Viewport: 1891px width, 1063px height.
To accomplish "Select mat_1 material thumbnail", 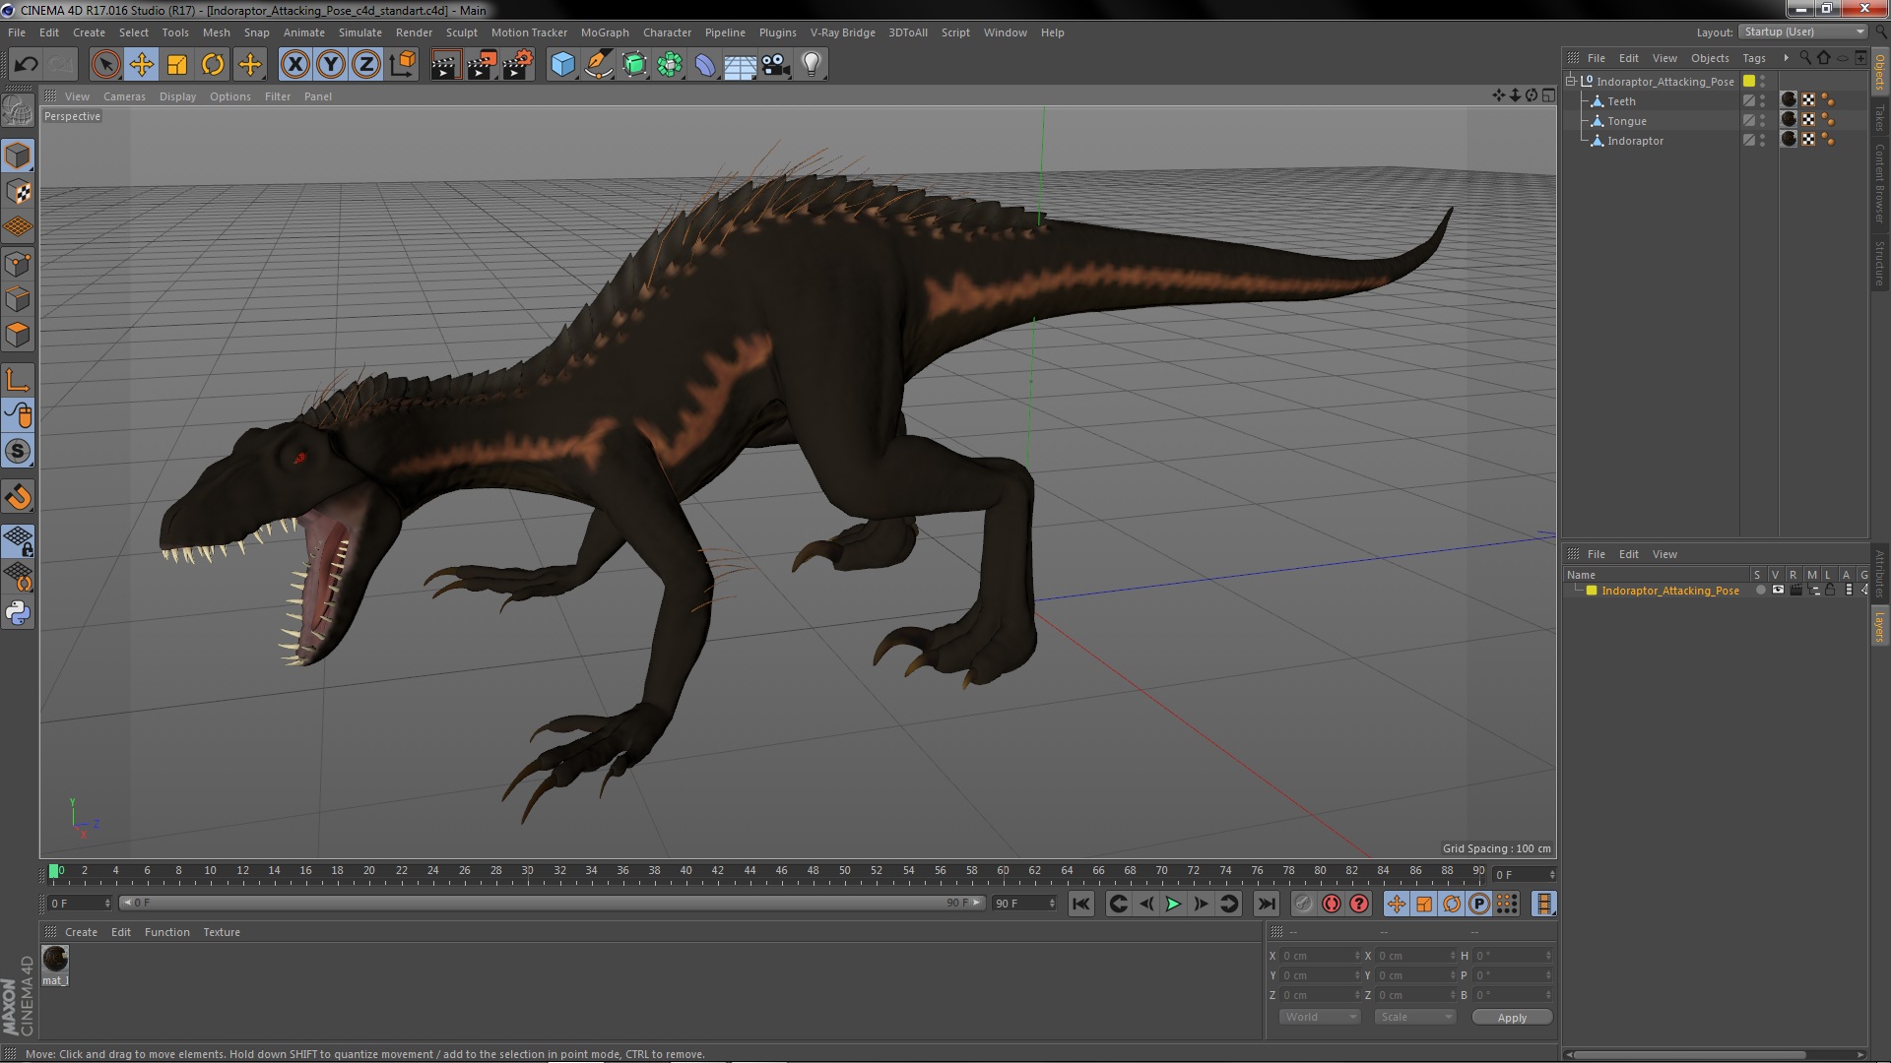I will click(55, 959).
